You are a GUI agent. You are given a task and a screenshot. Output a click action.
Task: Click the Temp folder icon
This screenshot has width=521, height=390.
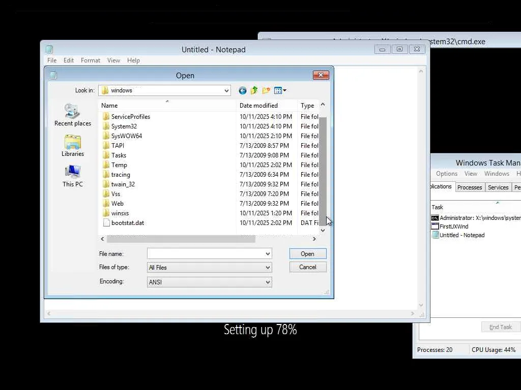106,165
